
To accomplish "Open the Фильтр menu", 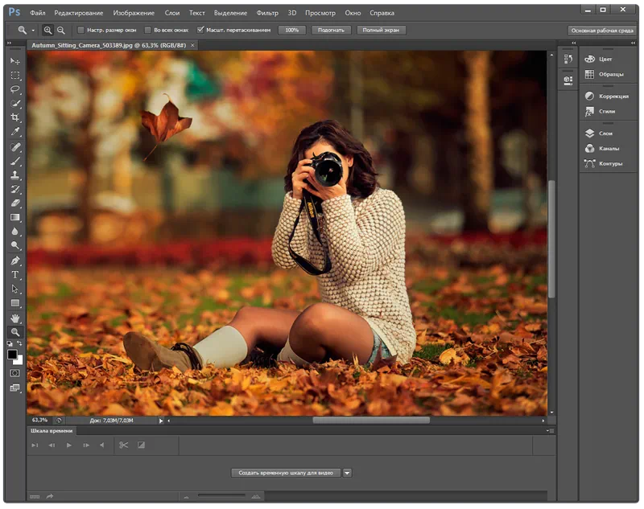I will click(x=267, y=13).
